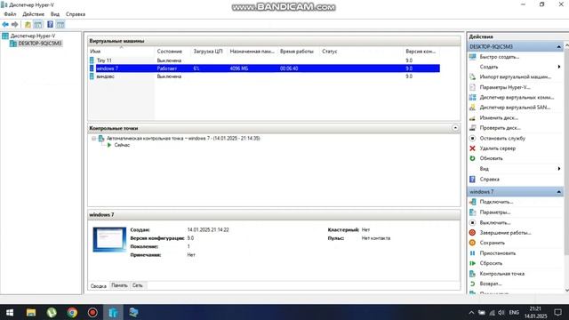This screenshot has height=320, width=569.
Task: Click the orange Сохранить action
Action: [x=492, y=243]
